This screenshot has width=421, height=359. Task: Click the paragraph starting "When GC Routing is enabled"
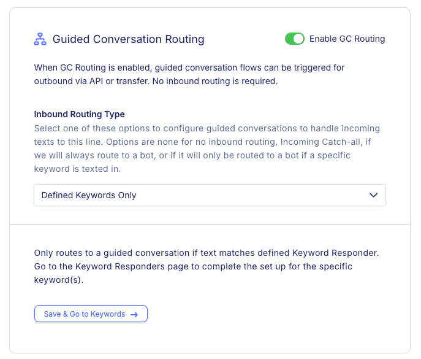[x=189, y=74]
